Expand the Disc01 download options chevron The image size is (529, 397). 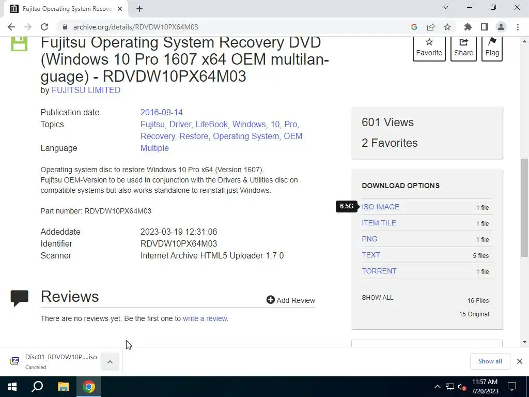coord(110,362)
